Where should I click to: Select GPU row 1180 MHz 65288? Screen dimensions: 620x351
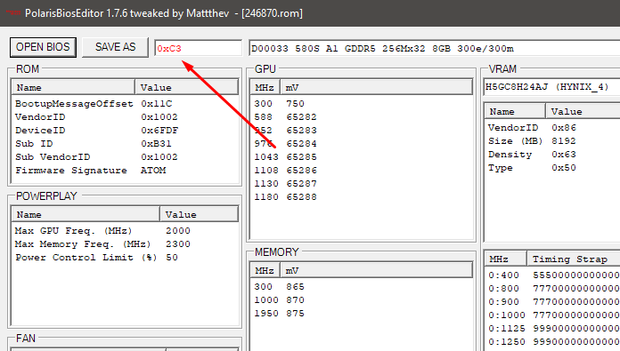pyautogui.click(x=362, y=197)
